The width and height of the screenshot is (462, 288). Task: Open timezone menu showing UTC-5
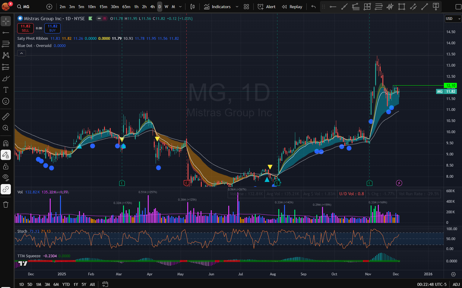[x=432, y=284]
